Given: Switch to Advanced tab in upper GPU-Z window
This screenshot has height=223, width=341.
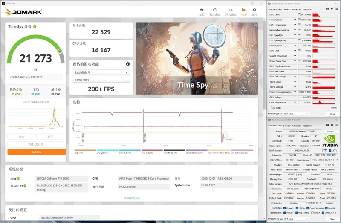Looking at the screenshot, I should 296,9.
